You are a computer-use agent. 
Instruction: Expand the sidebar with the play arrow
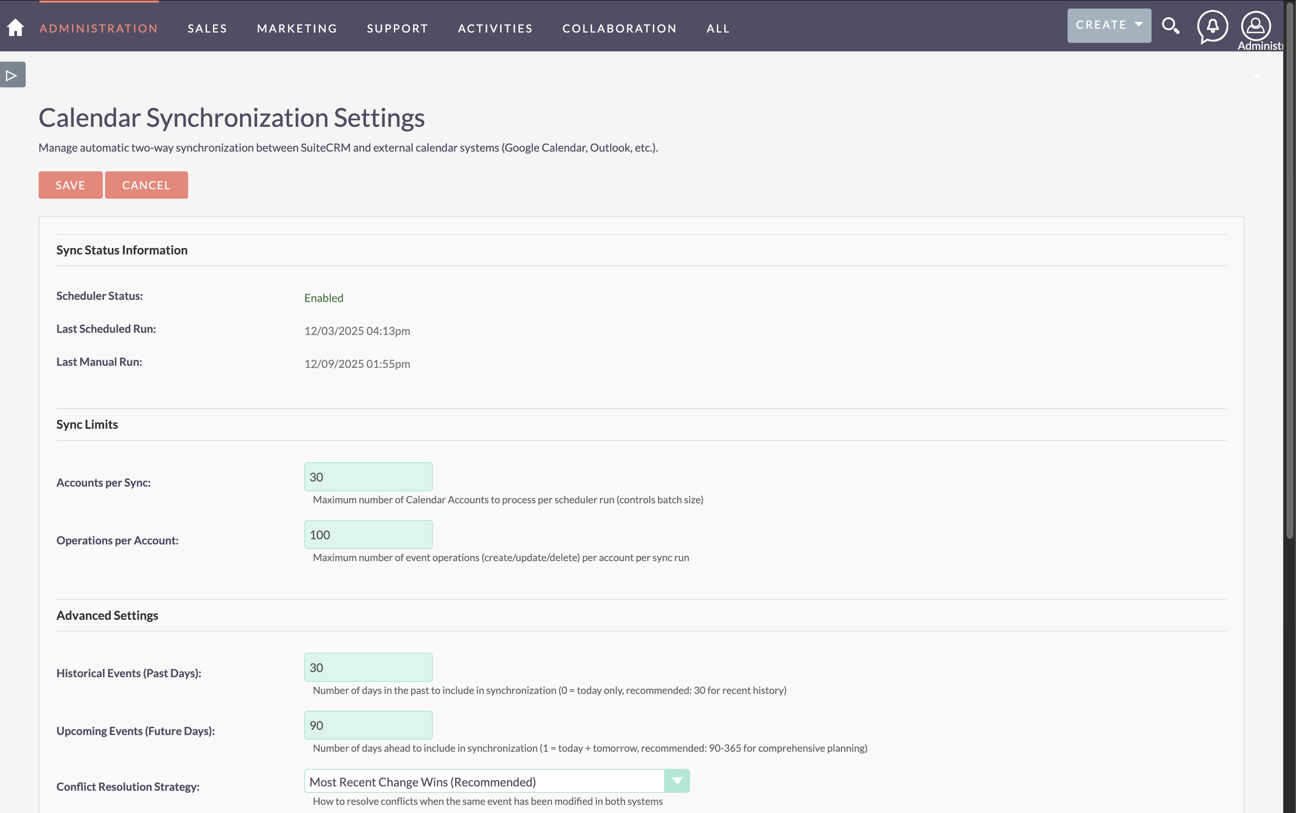[12, 75]
